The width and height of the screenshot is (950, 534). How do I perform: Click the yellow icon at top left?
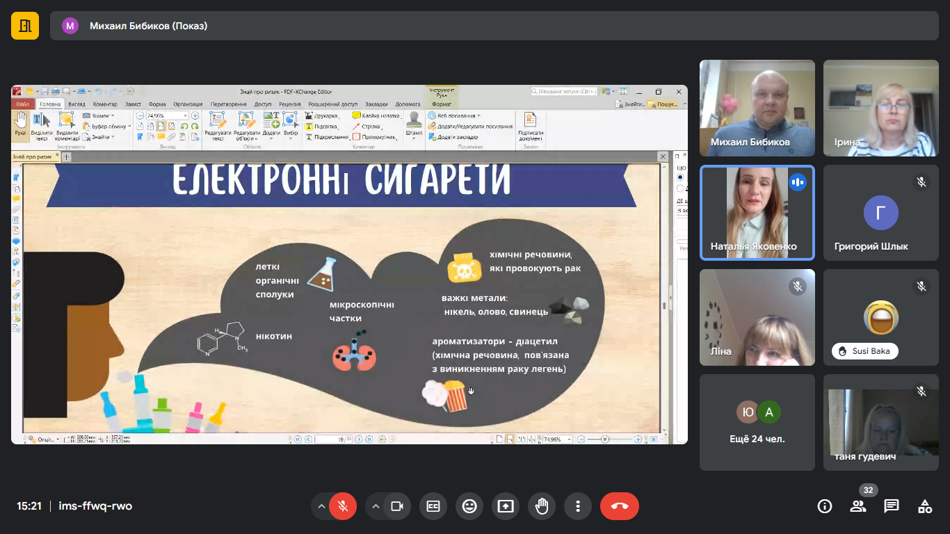coord(25,26)
